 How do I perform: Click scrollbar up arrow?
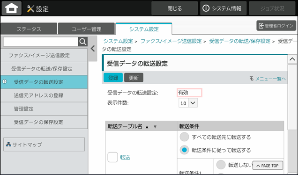point(292,59)
